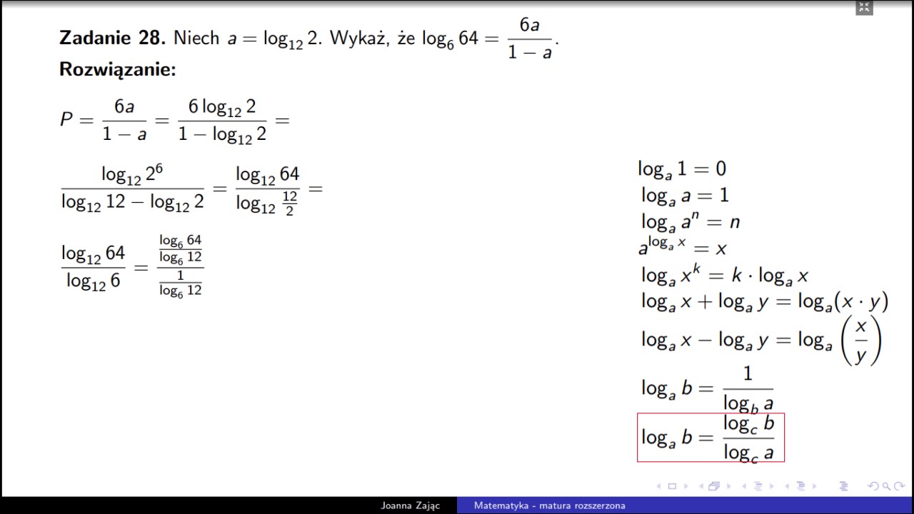Click the subsection lines navigation icon
The width and height of the screenshot is (914, 514).
(758, 486)
